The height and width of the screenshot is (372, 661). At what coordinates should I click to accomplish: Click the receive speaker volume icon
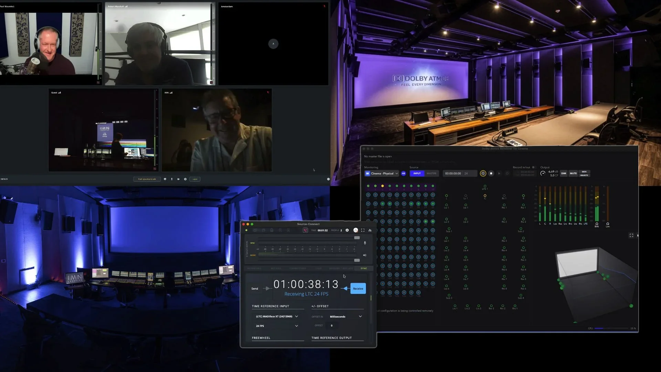pos(365,255)
